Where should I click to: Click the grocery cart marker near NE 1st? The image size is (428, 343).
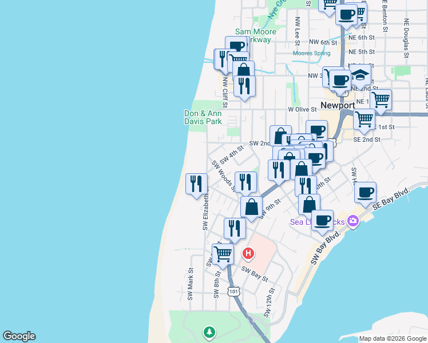pos(381,101)
